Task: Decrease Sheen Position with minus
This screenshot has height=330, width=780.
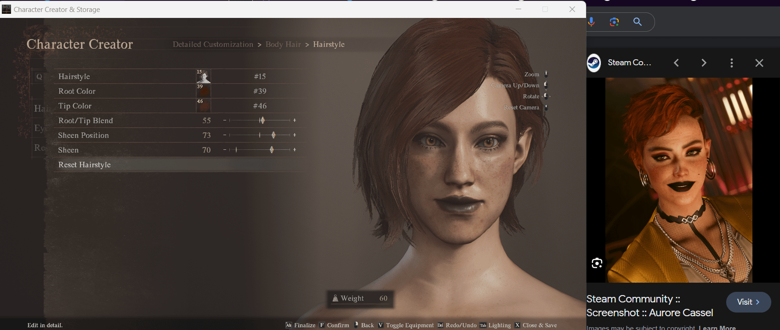Action: pyautogui.click(x=225, y=135)
